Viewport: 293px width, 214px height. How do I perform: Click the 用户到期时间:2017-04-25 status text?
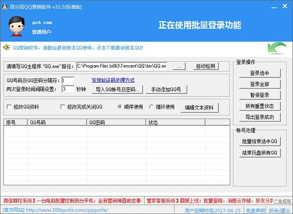click(212, 211)
